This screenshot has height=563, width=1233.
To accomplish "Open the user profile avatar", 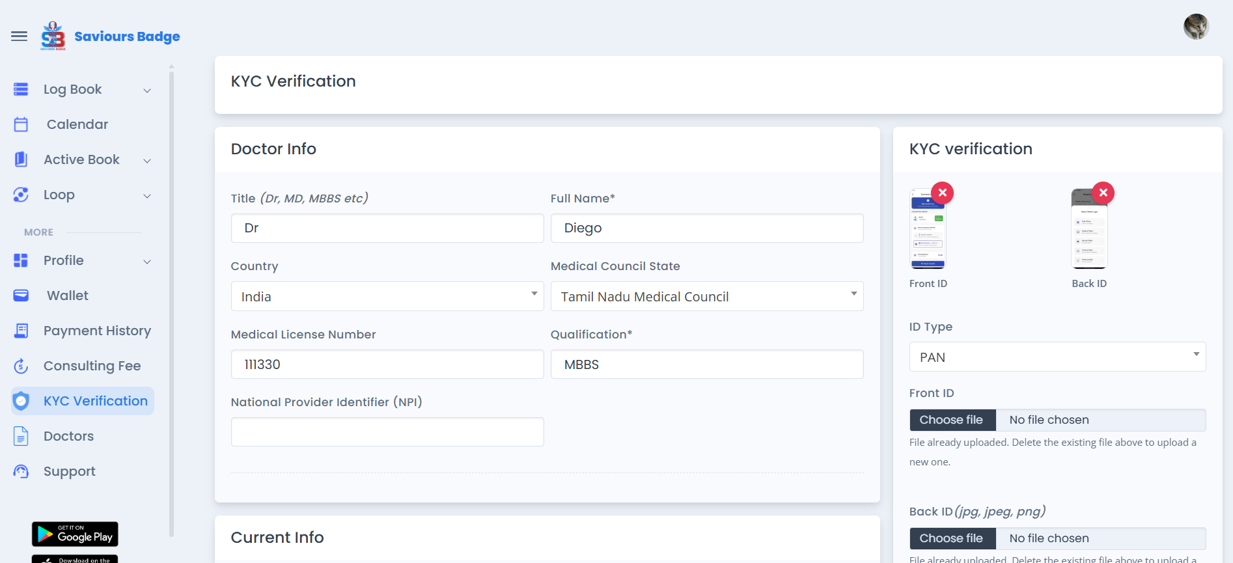I will coord(1196,27).
